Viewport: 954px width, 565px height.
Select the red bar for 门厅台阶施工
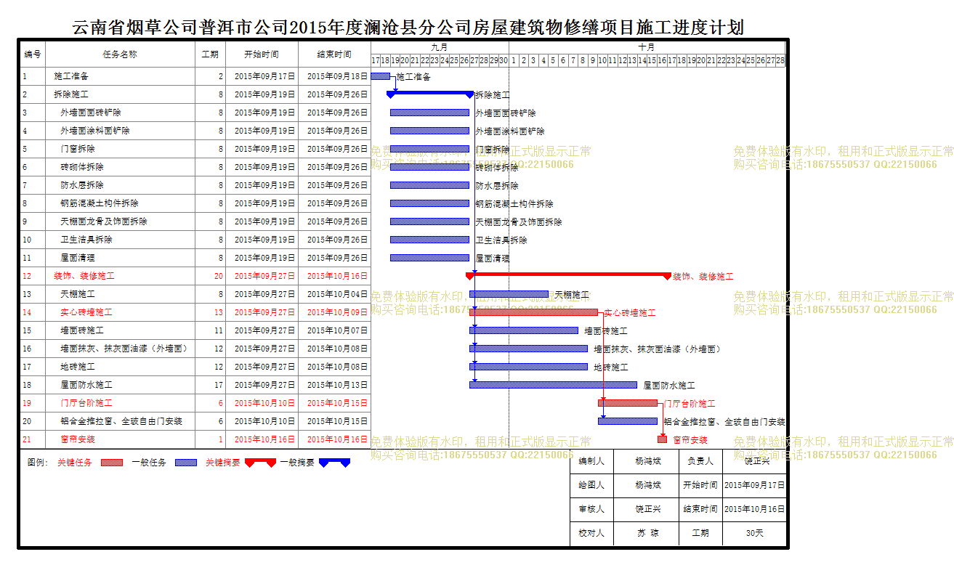(628, 403)
